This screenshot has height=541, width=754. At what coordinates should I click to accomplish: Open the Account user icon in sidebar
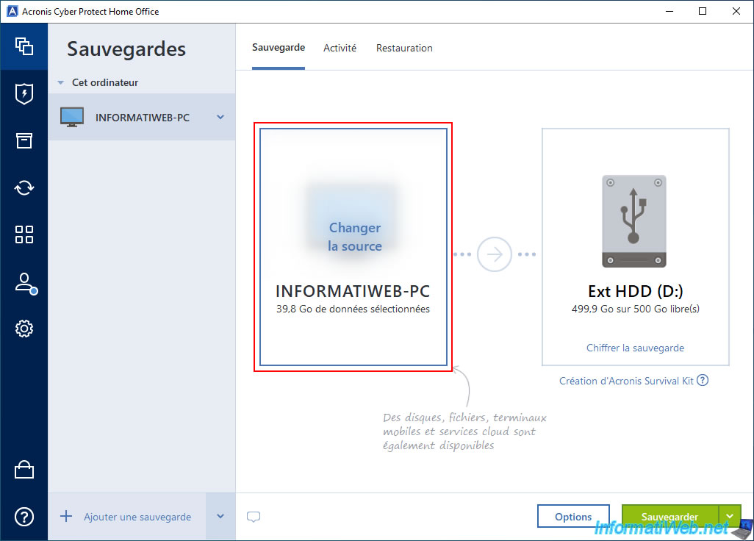click(x=25, y=283)
